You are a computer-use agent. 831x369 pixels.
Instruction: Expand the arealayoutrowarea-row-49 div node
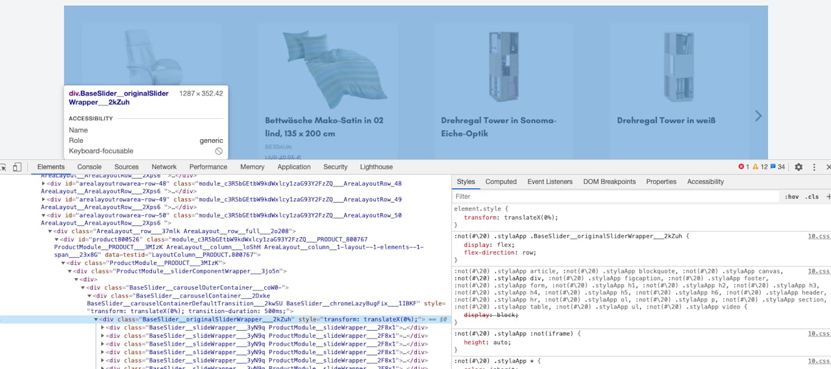coord(43,199)
